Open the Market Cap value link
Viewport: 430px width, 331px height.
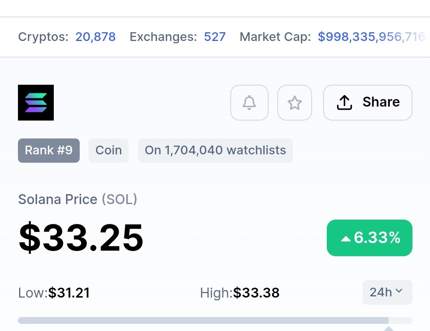373,37
